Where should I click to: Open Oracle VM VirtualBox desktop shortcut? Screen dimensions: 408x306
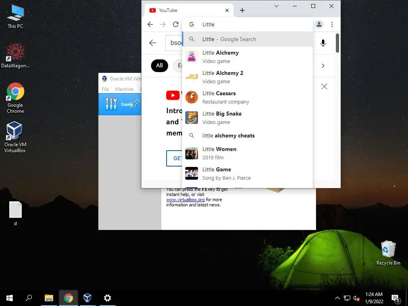(15, 137)
